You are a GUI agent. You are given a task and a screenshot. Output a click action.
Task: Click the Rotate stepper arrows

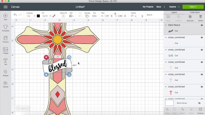tap(142, 16)
